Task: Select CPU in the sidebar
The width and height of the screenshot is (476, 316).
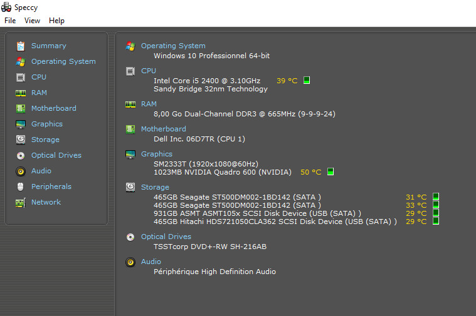Action: point(39,77)
